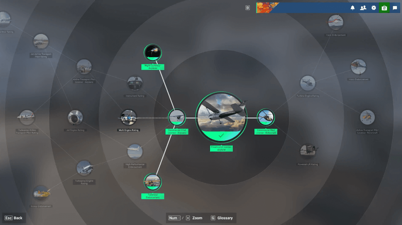Open settings gear icon
This screenshot has height=225, width=402.
[373, 8]
